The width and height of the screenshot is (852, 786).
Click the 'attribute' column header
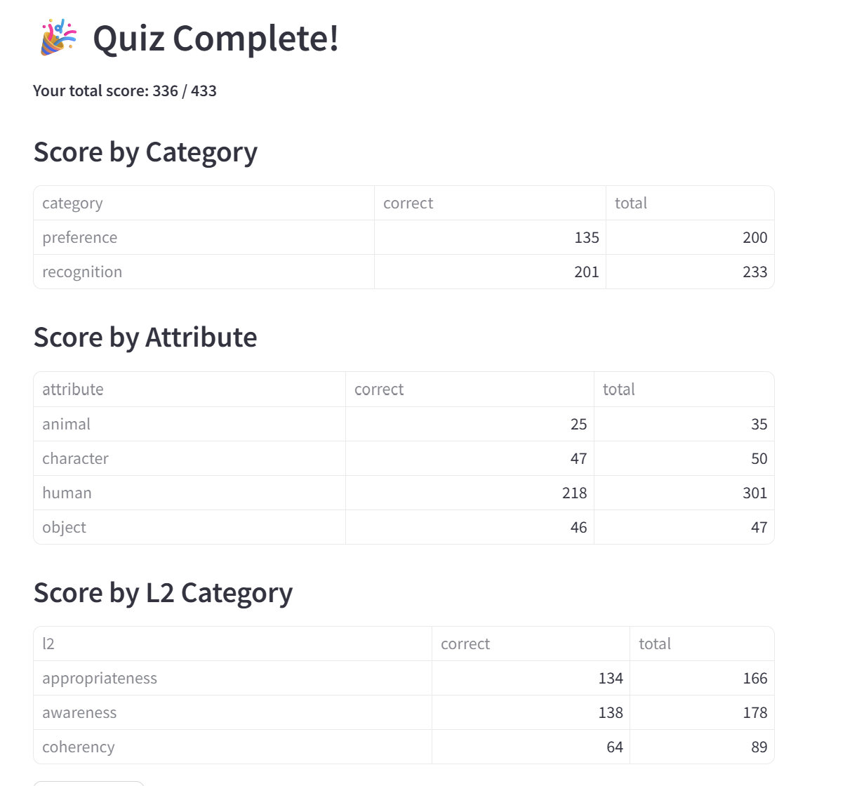coord(73,389)
